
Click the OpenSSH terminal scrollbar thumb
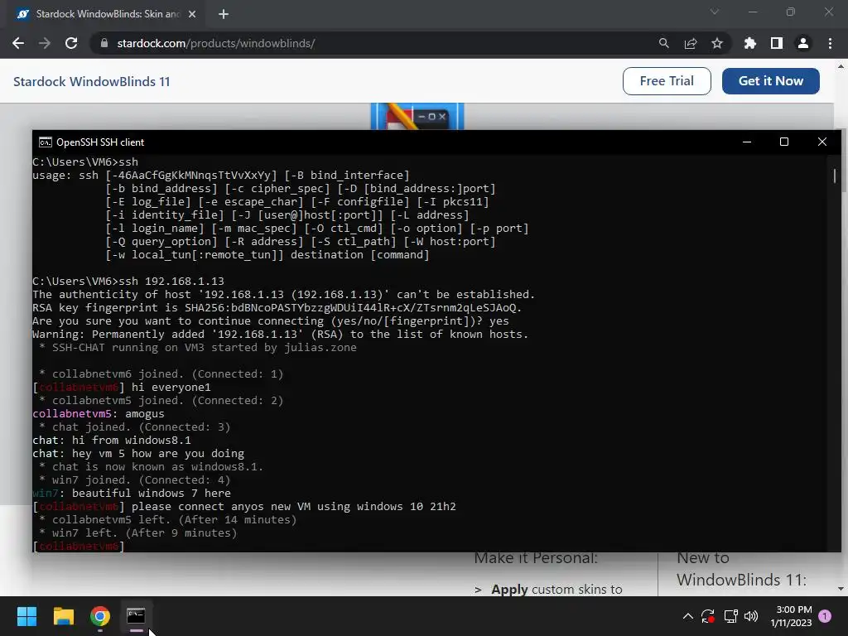coord(835,176)
